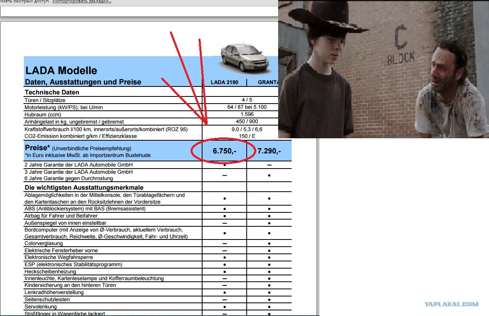Click 'ESP (elektronisches Stabilitätsprogramm)'
The height and width of the screenshot is (316, 489).
[73, 265]
